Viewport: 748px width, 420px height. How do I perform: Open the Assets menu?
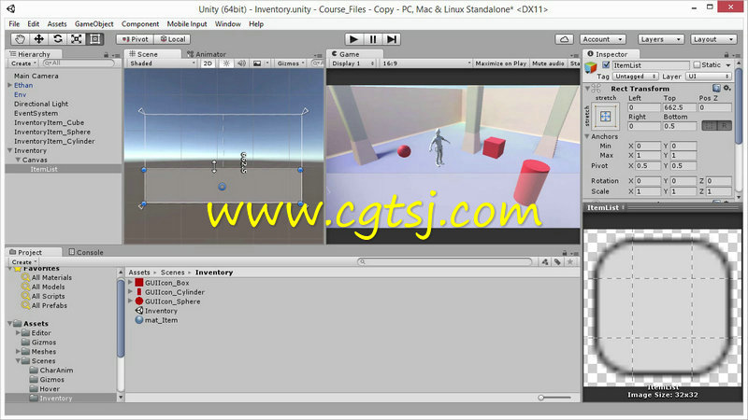[57, 24]
